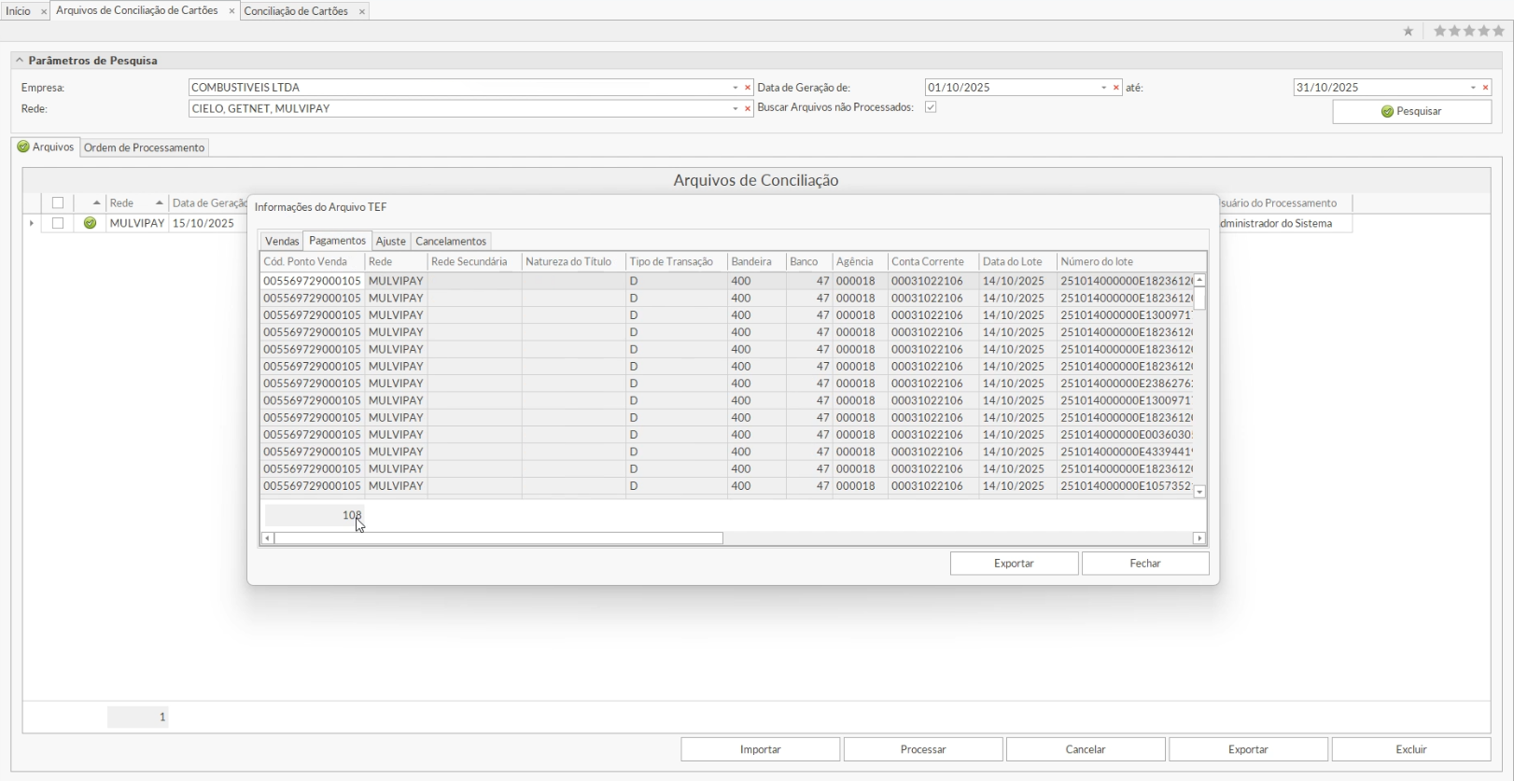Viewport: 1514px width, 781px height.
Task: Click the Tipo de Transação column header
Action: [x=676, y=262]
